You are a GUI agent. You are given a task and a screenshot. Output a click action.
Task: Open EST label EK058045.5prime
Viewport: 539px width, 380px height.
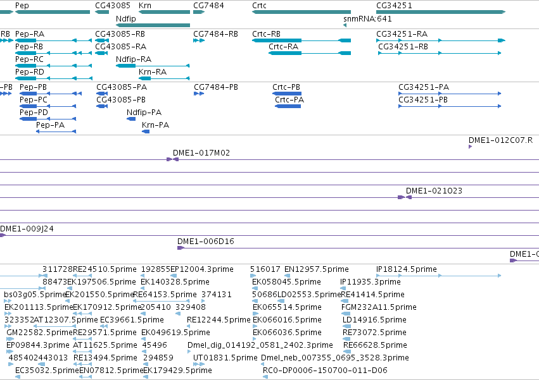point(286,282)
